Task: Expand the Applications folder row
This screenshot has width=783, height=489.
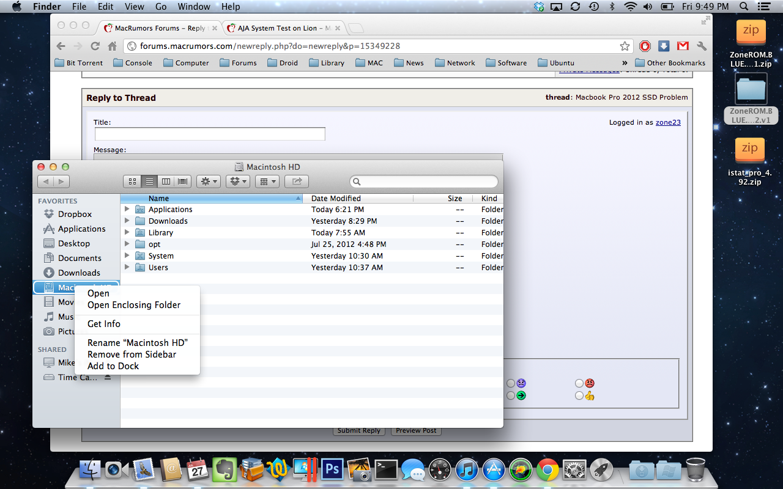Action: (127, 209)
